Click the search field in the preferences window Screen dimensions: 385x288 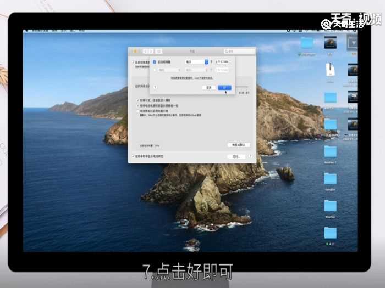click(239, 51)
